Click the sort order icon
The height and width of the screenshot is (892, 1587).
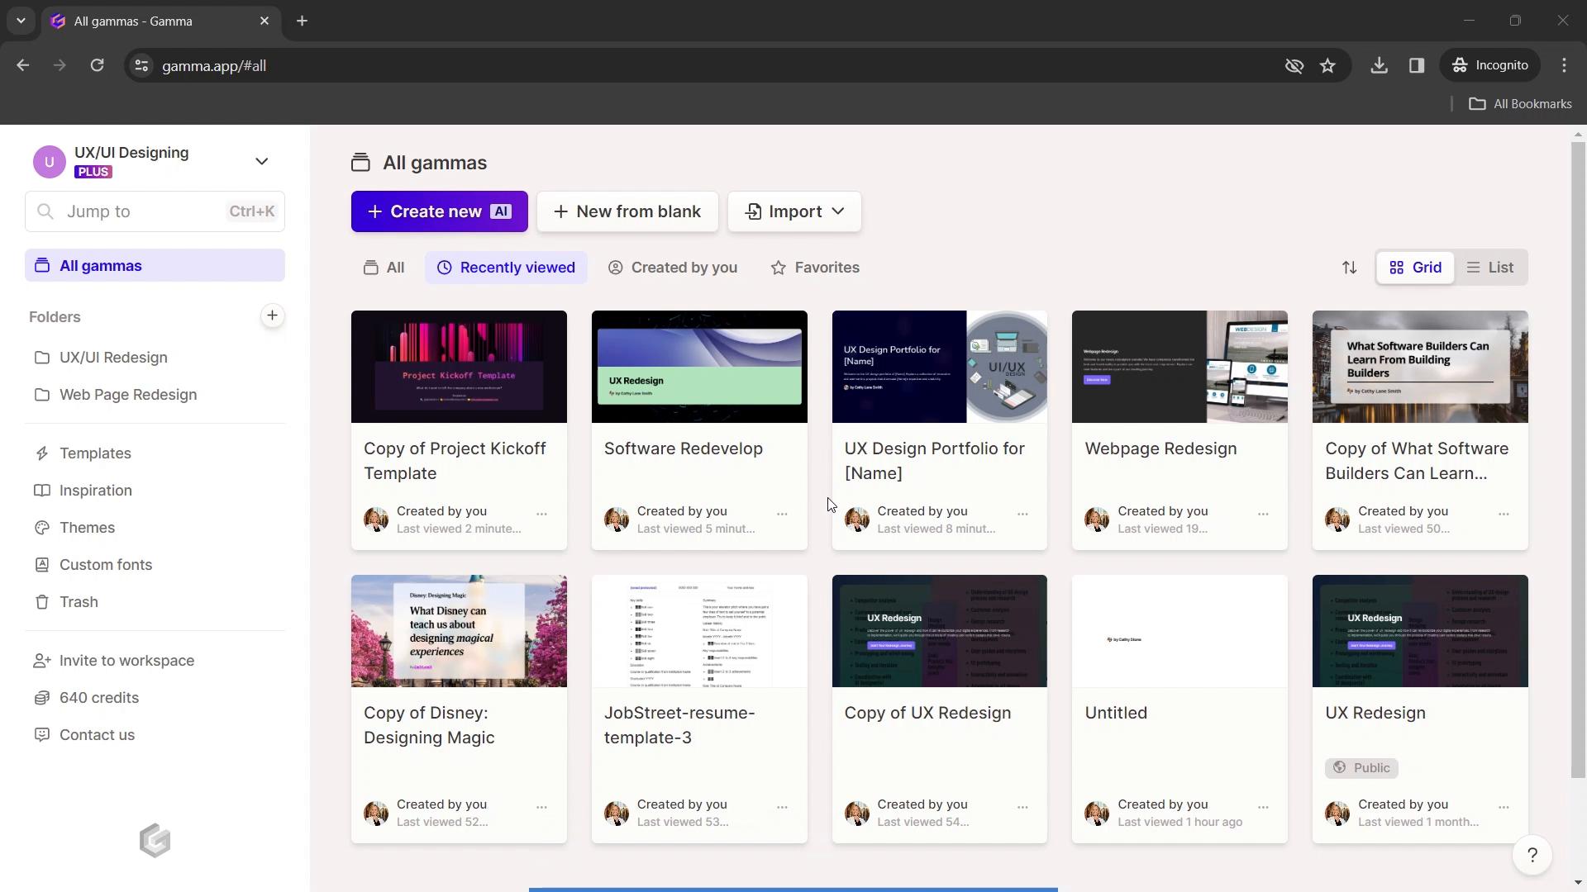pyautogui.click(x=1350, y=267)
